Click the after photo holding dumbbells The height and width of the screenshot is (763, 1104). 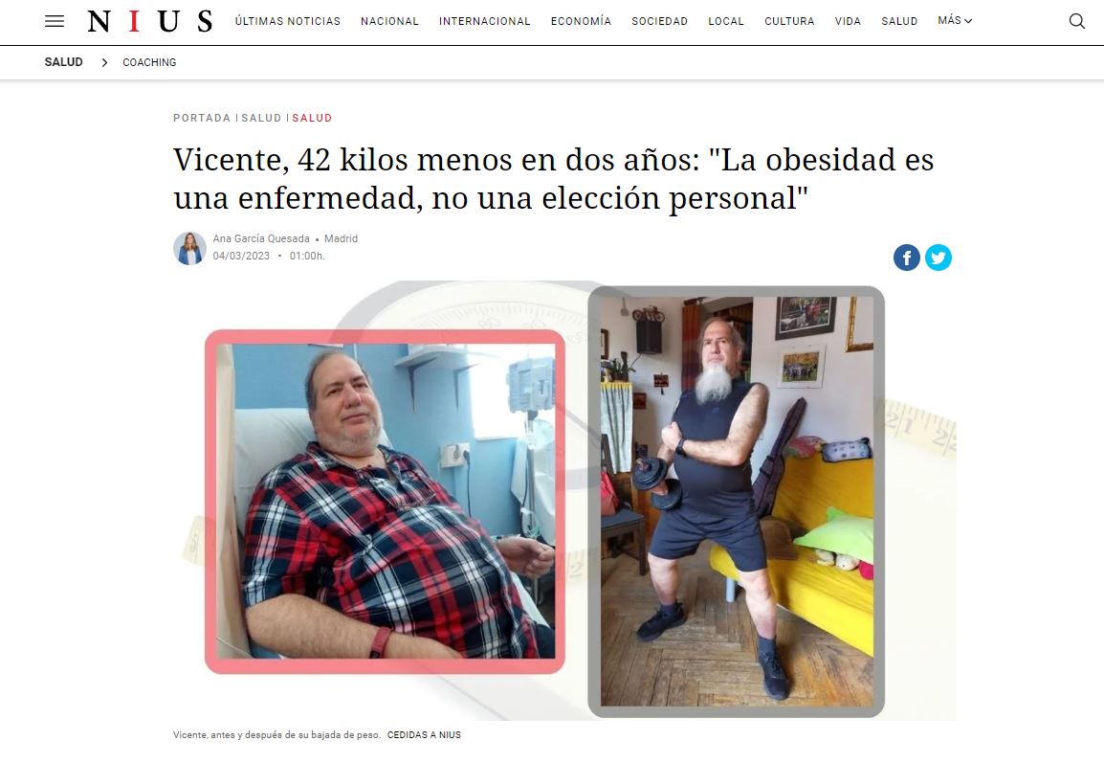pyautogui.click(x=737, y=502)
